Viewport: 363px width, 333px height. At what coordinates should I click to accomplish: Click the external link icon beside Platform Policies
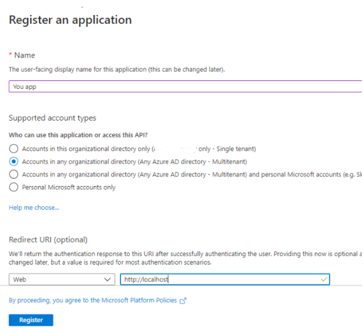click(x=183, y=301)
